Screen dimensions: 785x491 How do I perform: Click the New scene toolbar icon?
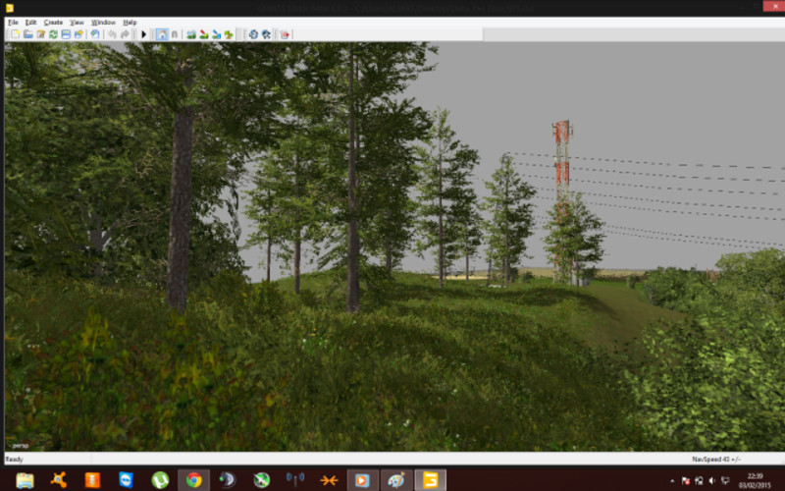click(16, 34)
